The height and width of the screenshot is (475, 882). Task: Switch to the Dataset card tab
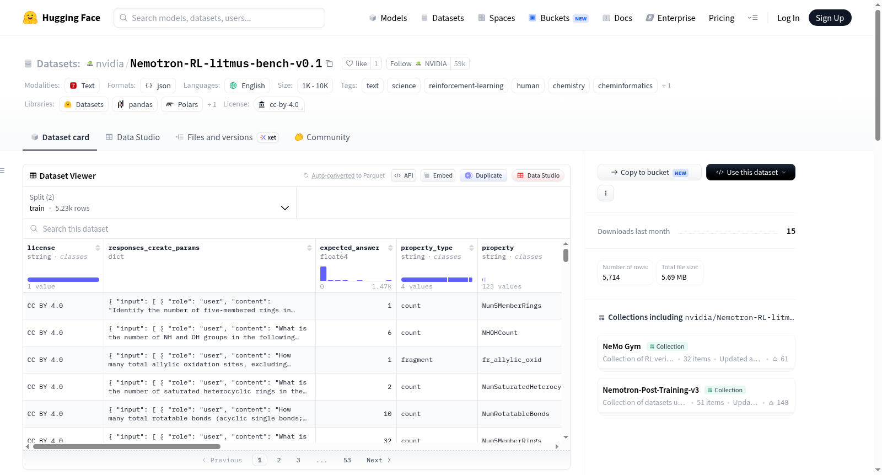tap(60, 137)
